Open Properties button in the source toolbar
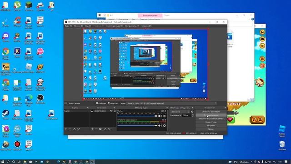The image size is (291, 164). pyautogui.click(x=101, y=103)
